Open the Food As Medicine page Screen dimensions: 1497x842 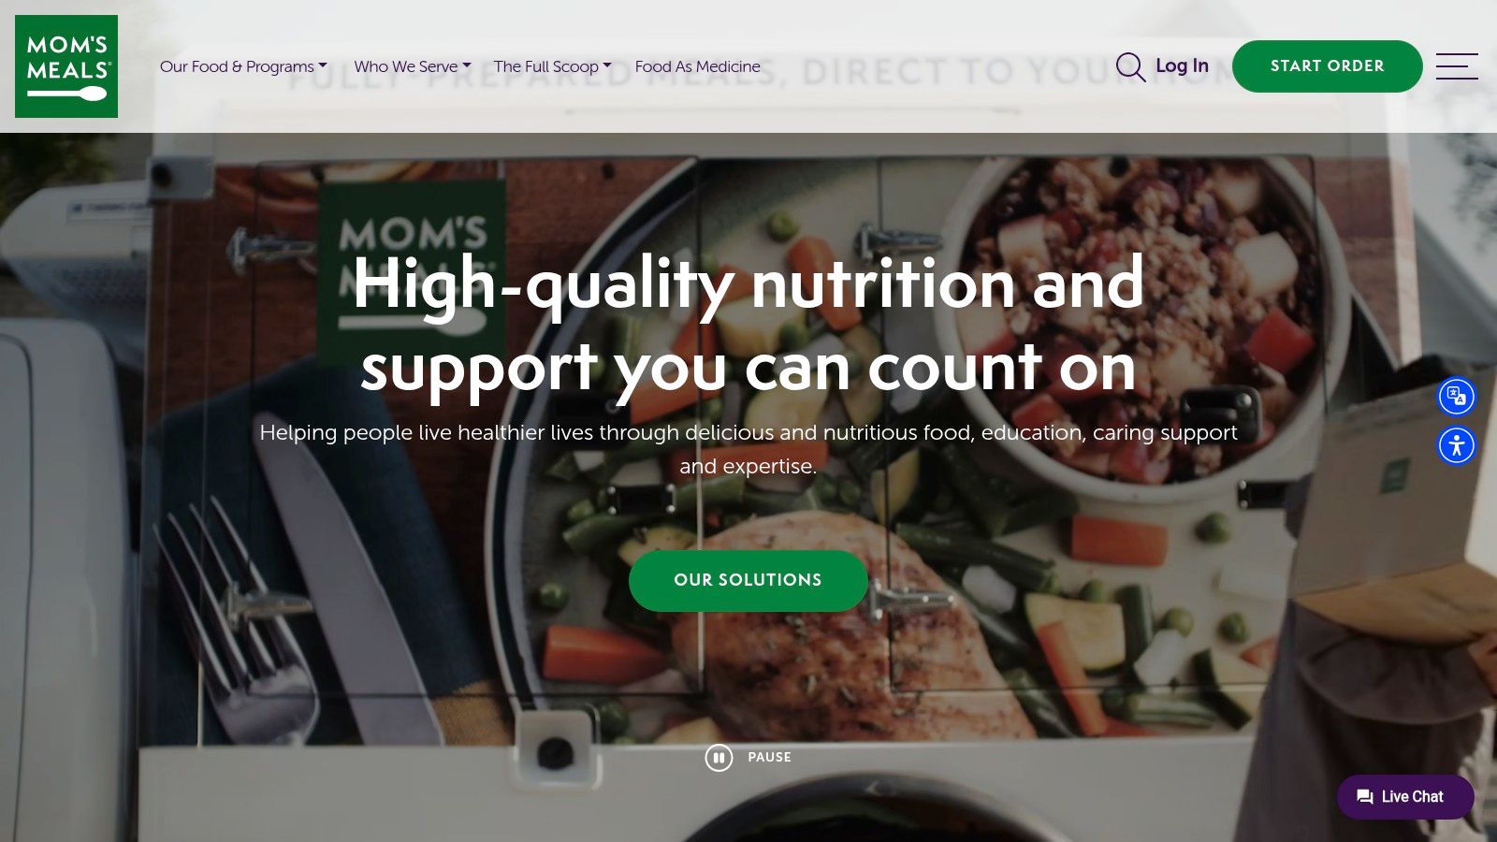pos(697,66)
